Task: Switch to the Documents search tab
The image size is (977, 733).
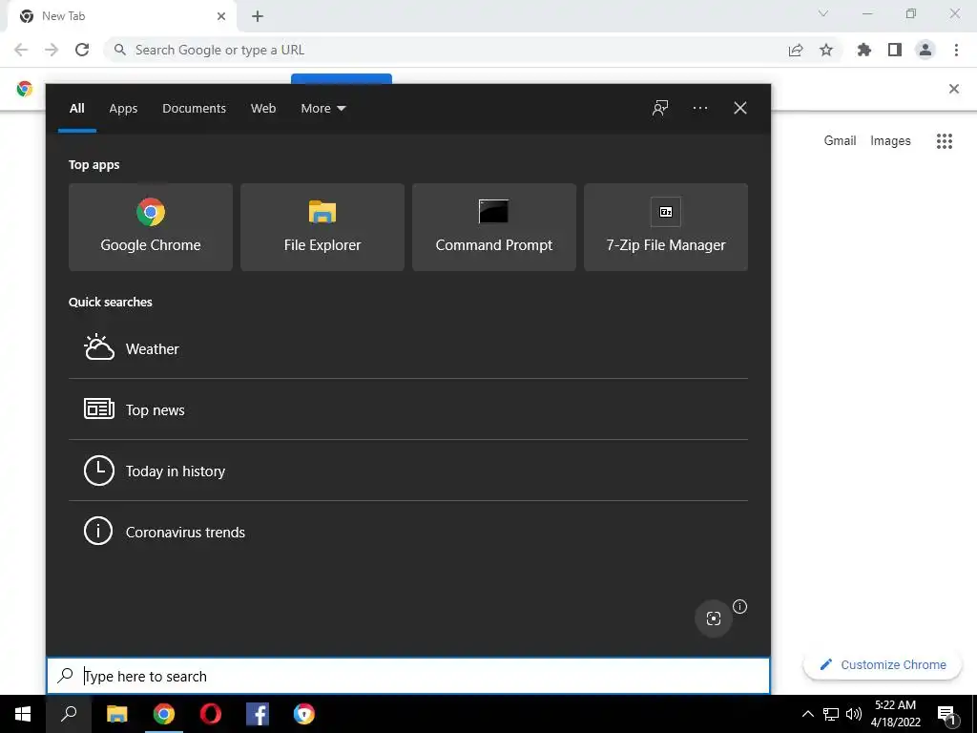Action: [194, 109]
